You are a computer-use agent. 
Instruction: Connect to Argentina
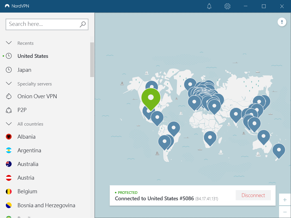[29, 150]
